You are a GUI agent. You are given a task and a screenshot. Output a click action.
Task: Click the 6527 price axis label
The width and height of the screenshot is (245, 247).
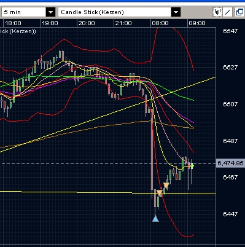click(x=230, y=68)
